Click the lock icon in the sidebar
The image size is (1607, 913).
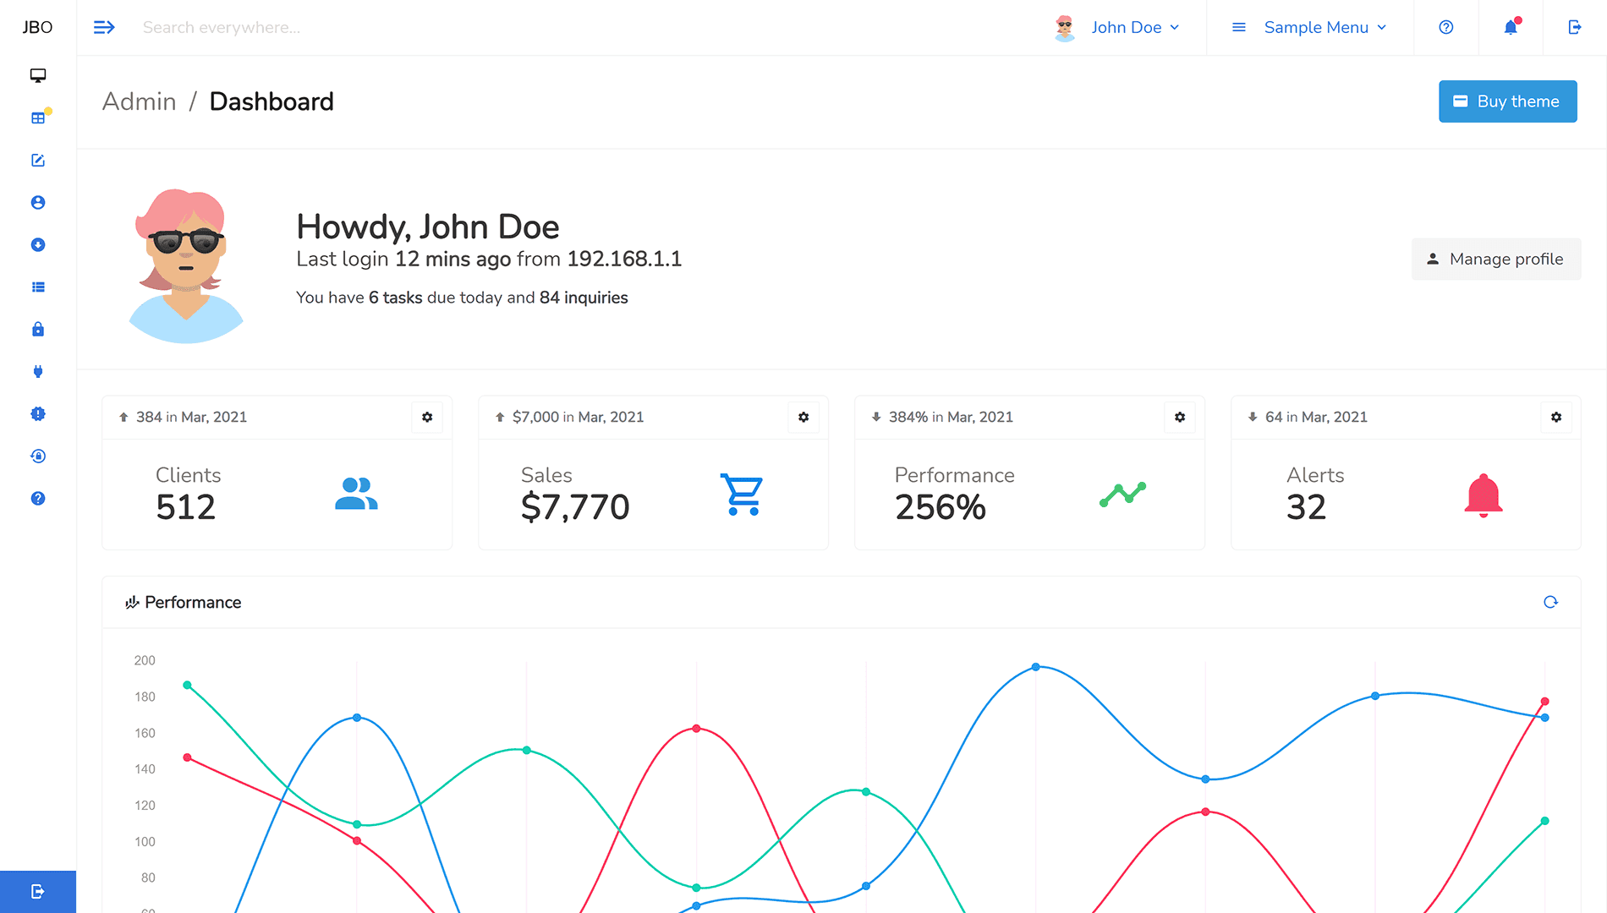coord(38,329)
